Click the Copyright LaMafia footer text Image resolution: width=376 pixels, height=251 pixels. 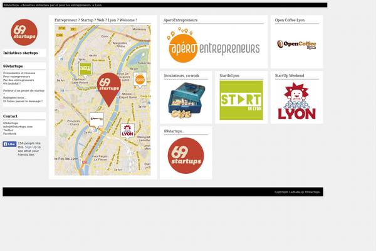(297, 192)
